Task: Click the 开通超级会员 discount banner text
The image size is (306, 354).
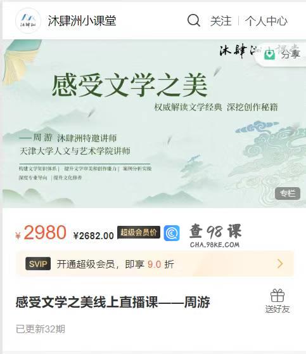Action: tap(115, 264)
